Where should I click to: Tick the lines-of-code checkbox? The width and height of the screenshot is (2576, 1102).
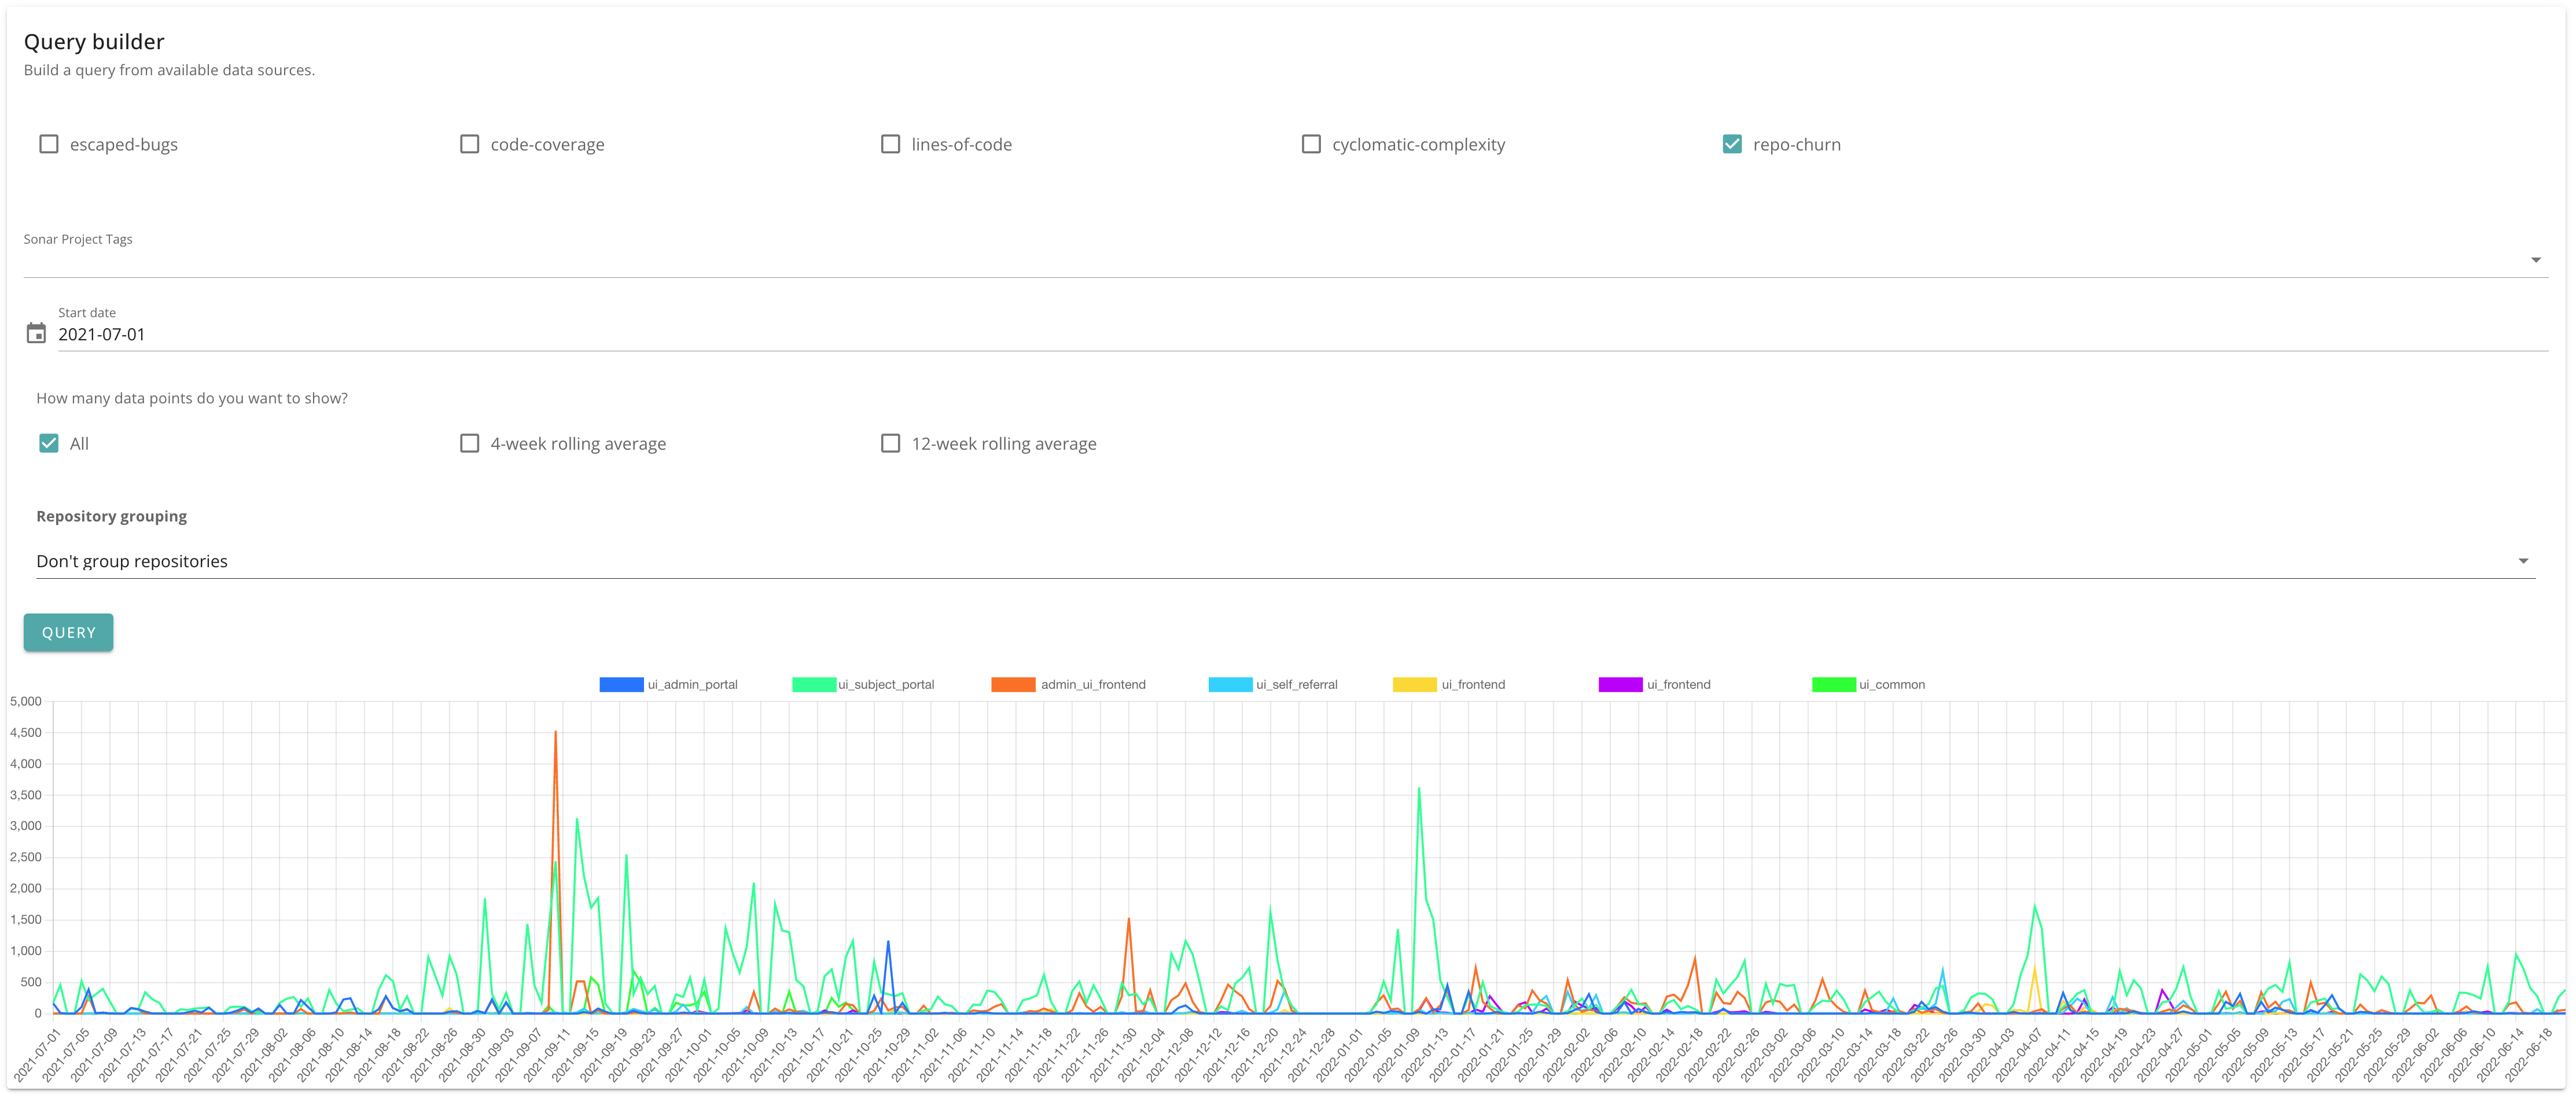pos(890,144)
